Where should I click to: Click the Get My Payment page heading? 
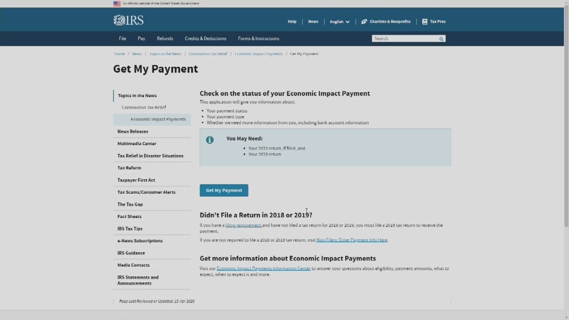pos(156,69)
